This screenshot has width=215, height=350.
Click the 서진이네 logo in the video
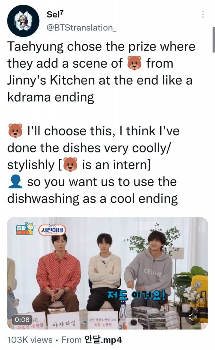[52, 230]
